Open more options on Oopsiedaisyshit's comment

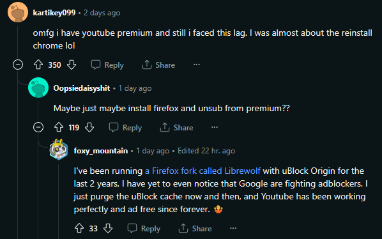(x=215, y=127)
